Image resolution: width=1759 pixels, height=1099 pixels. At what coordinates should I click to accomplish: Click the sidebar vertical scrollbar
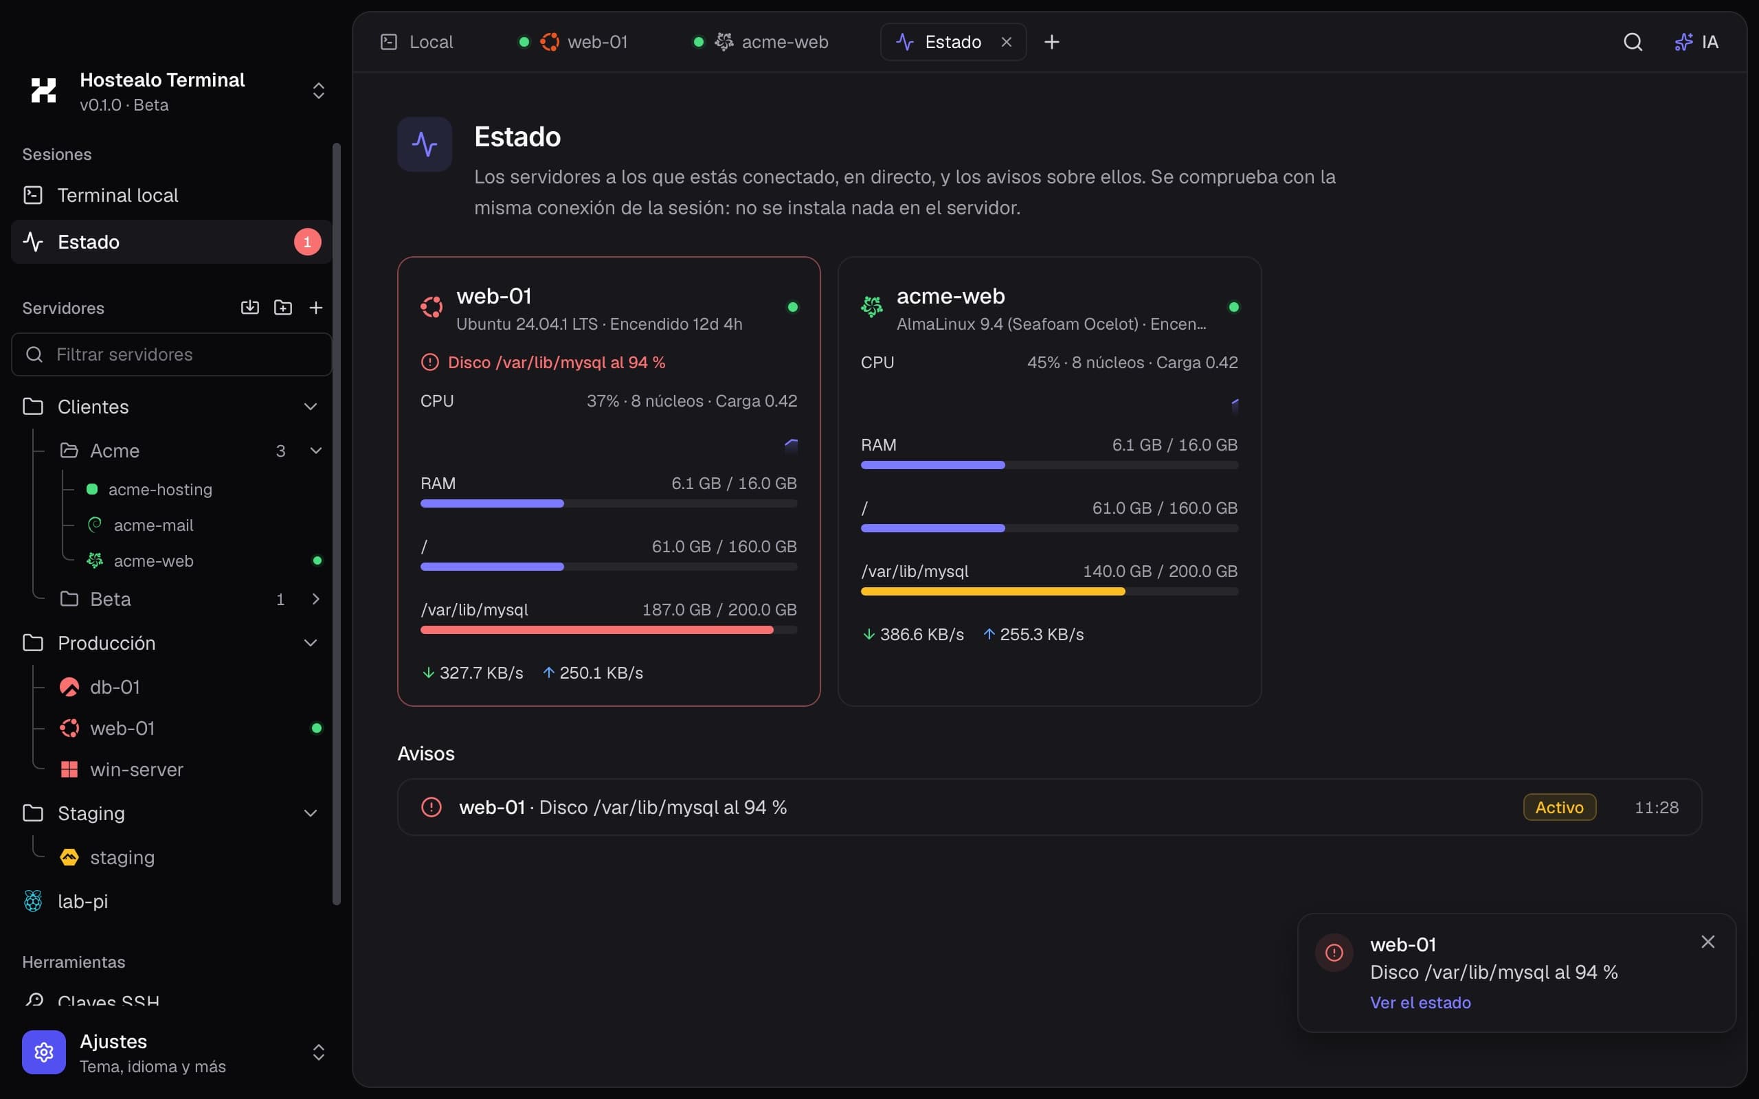[337, 524]
